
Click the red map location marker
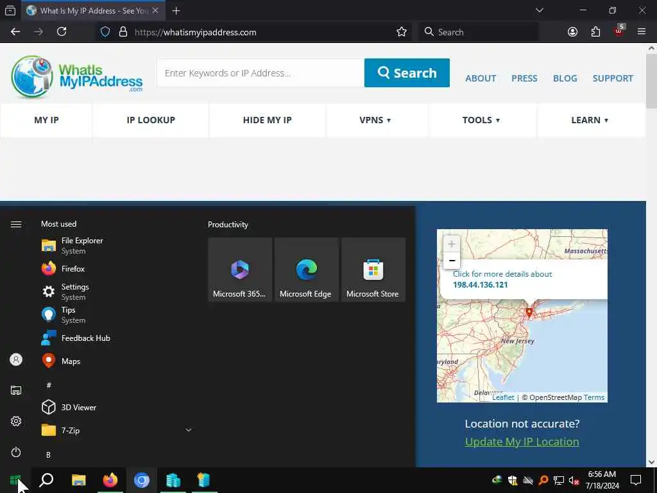click(529, 312)
